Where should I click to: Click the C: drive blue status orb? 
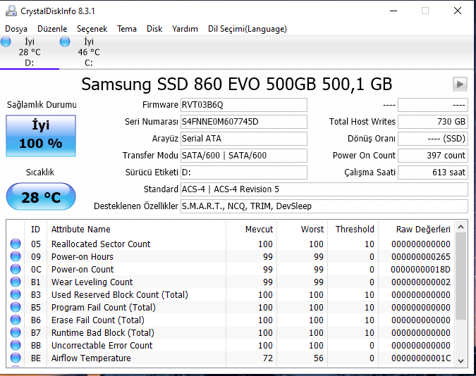pyautogui.click(x=65, y=42)
